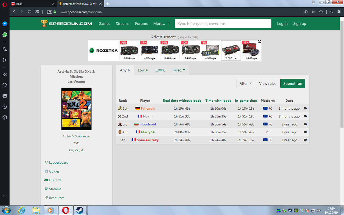Image resolution: width=344 pixels, height=215 pixels.
Task: Open bloodvoid's player profile
Action: pyautogui.click(x=148, y=124)
